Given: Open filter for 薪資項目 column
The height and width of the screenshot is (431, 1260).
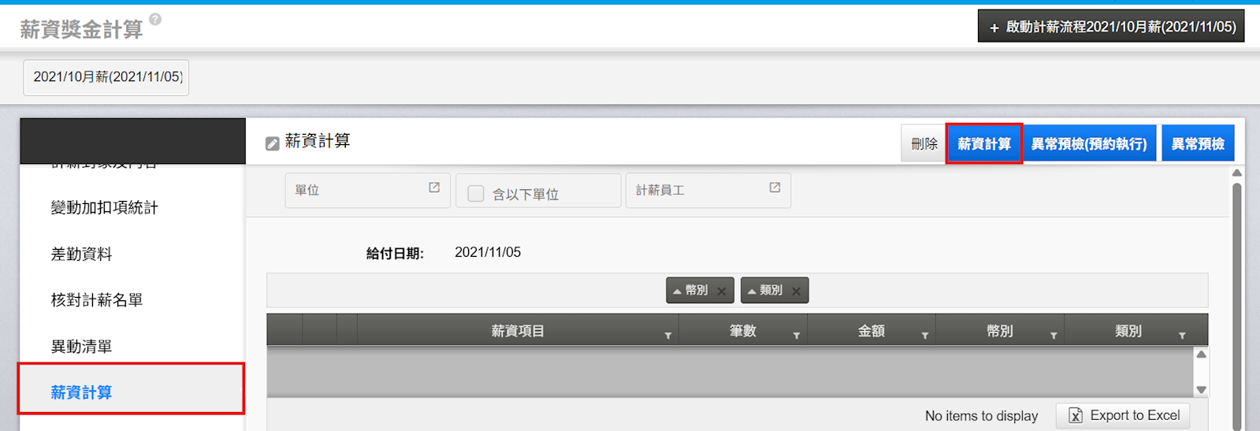Looking at the screenshot, I should (x=667, y=336).
